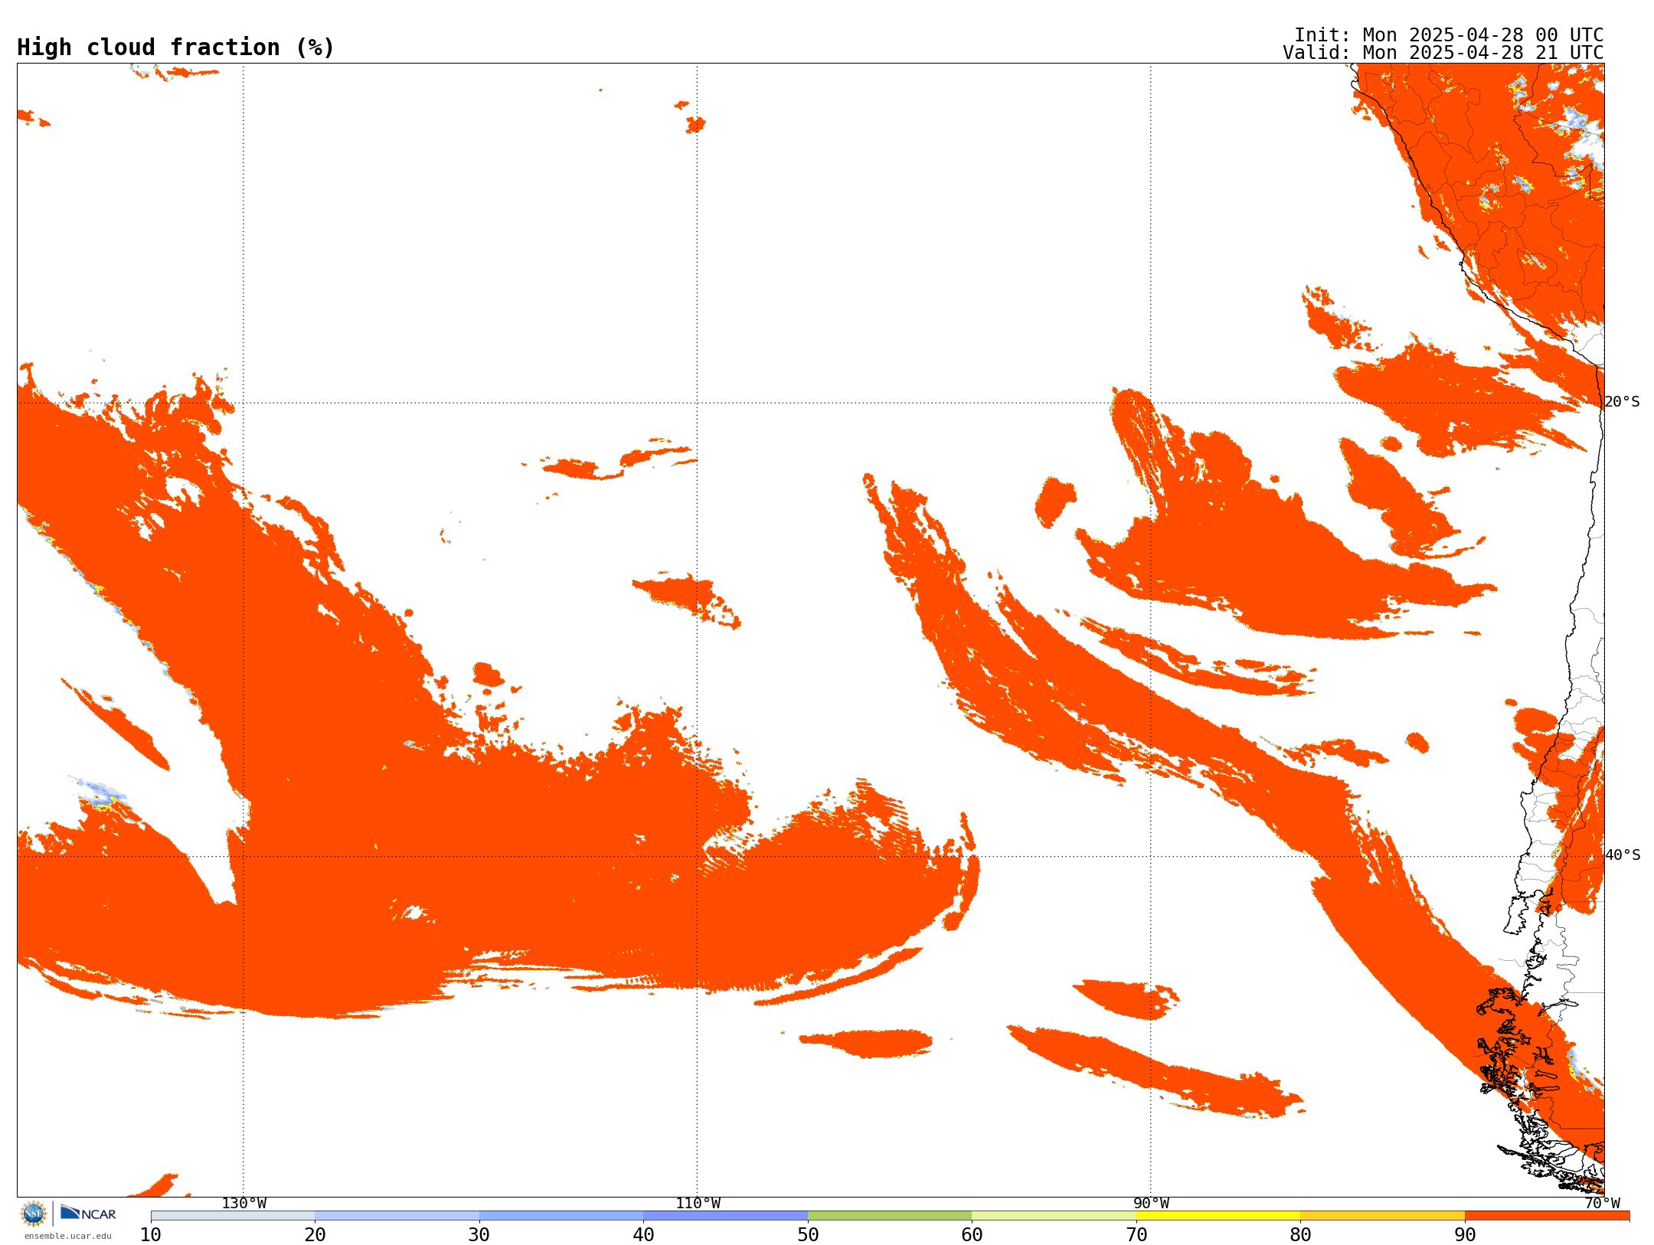This screenshot has width=1654, height=1245.
Task: Click the colorbar label '50'
Action: click(808, 1234)
